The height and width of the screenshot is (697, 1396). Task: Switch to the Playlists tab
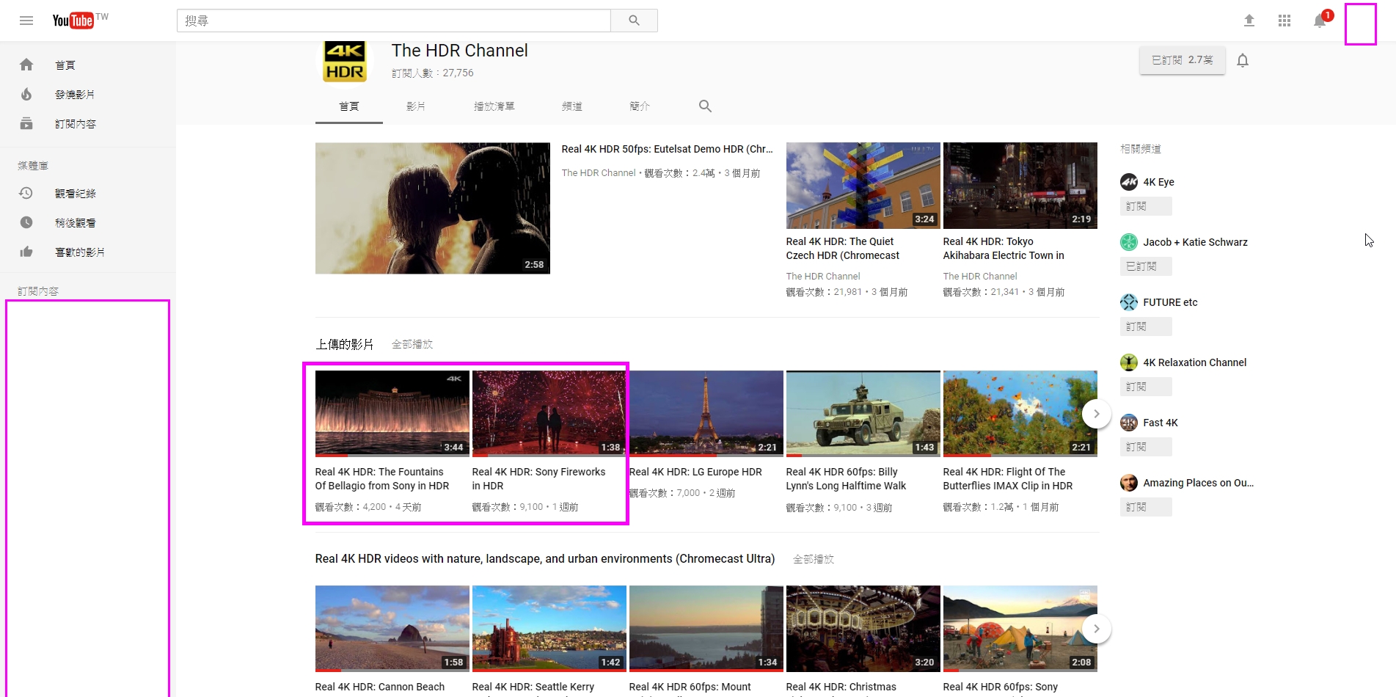[494, 106]
